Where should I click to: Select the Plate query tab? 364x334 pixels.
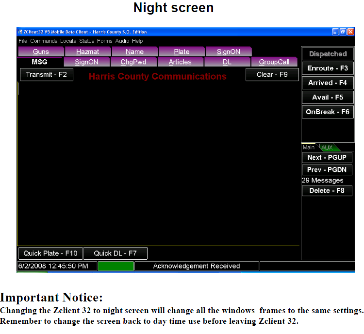click(x=182, y=51)
